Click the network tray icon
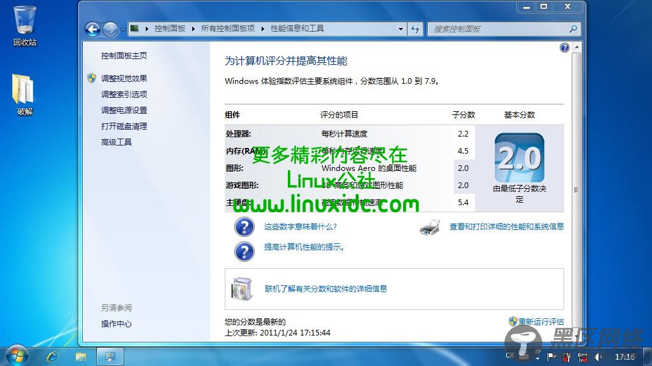Viewport: 652px width, 366px height. pyautogui.click(x=583, y=356)
